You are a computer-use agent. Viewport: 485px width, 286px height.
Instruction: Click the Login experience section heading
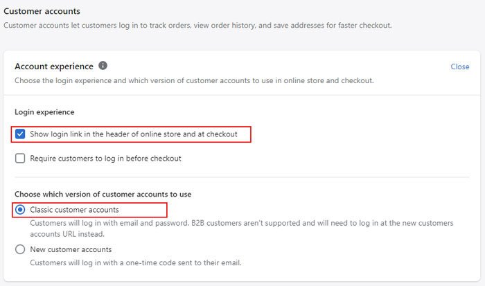(44, 111)
